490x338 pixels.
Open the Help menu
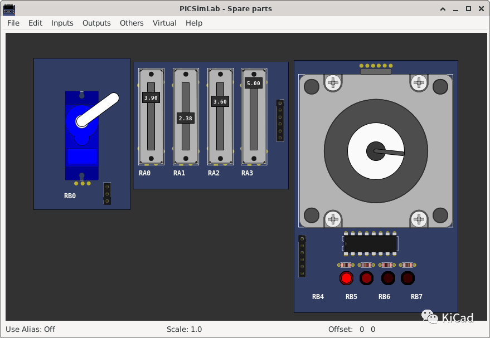(194, 23)
